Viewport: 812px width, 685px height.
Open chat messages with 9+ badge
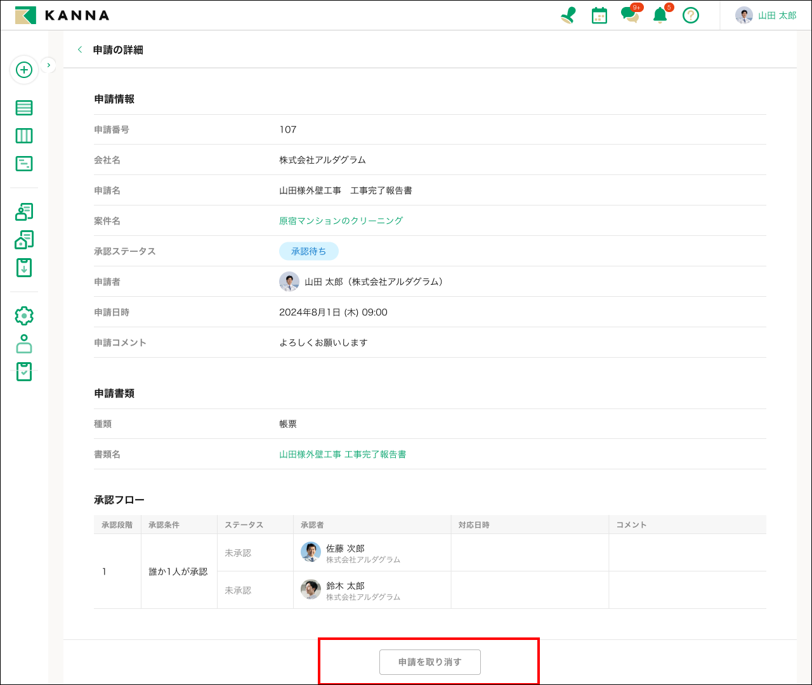tap(630, 15)
